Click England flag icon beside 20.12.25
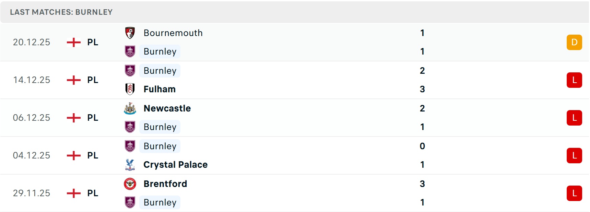This screenshot has height=212, width=590. pyautogui.click(x=73, y=42)
